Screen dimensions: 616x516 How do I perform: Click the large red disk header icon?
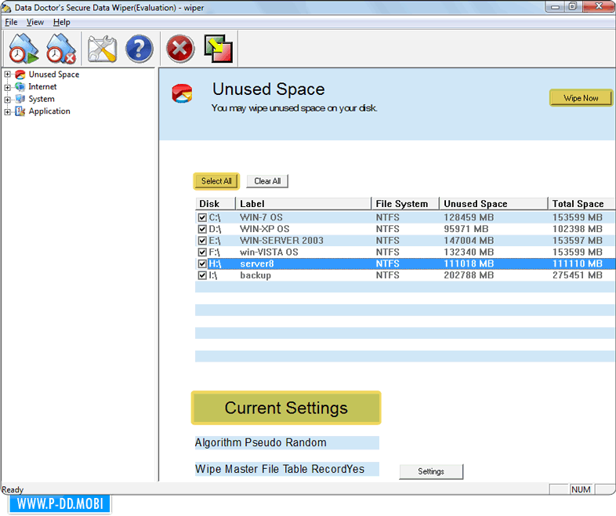(x=182, y=94)
